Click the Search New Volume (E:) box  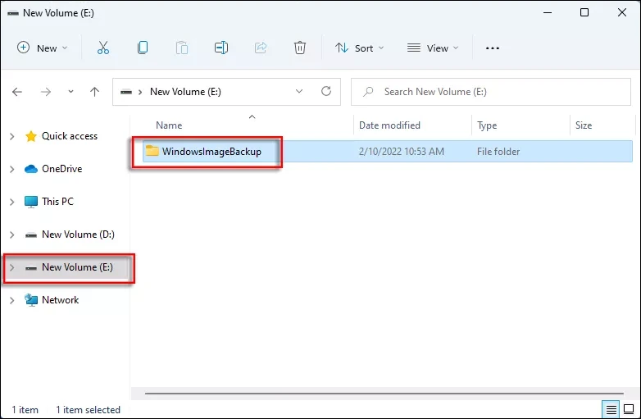pos(490,92)
